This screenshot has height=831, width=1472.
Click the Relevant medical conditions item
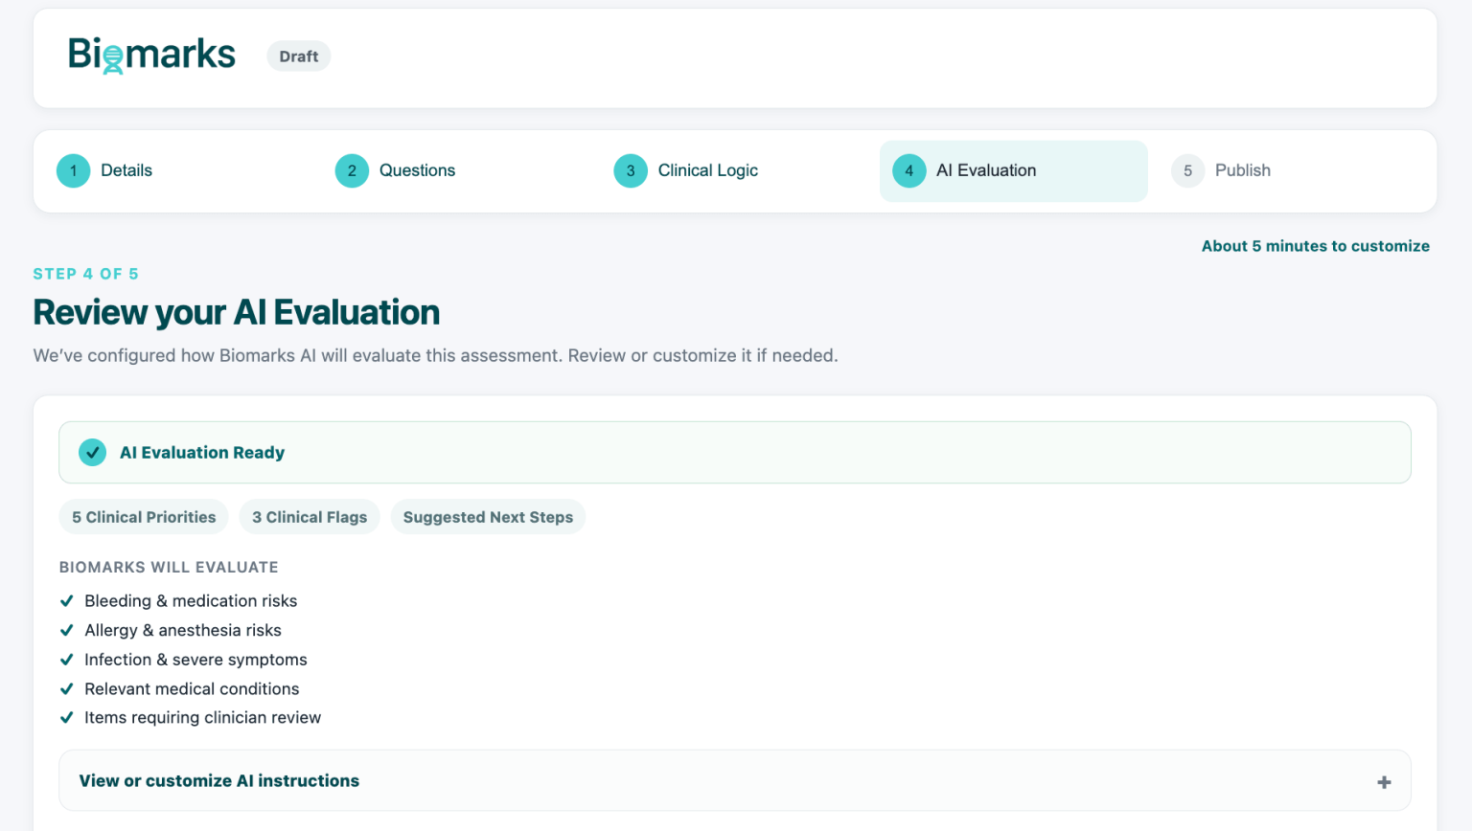point(192,688)
